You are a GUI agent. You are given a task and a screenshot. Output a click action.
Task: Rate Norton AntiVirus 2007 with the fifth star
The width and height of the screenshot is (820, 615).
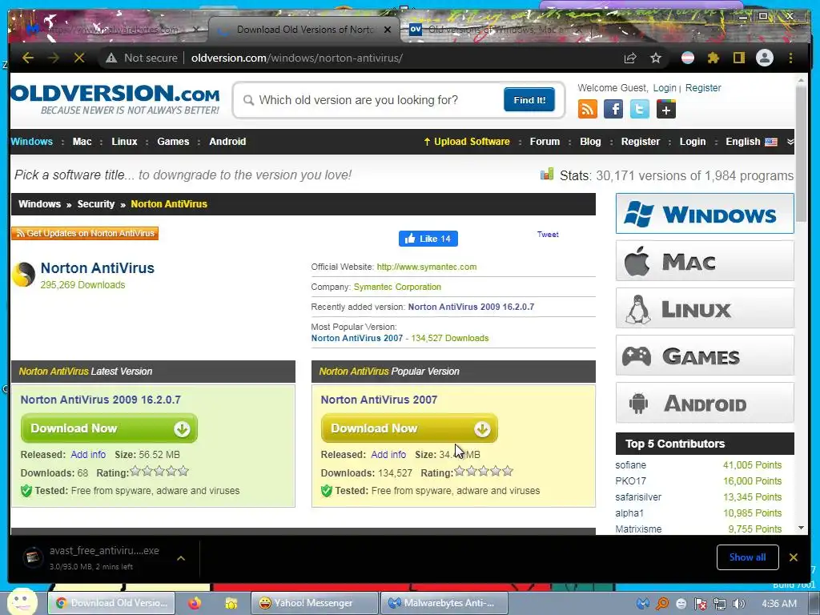tap(507, 471)
